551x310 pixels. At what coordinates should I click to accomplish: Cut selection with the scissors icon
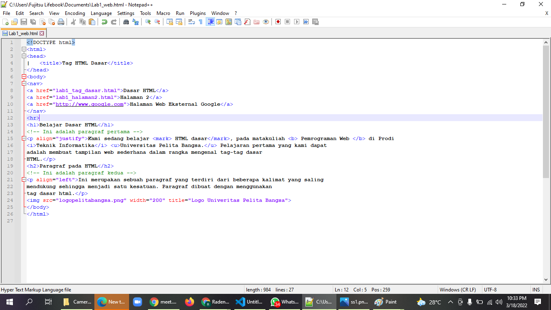73,22
